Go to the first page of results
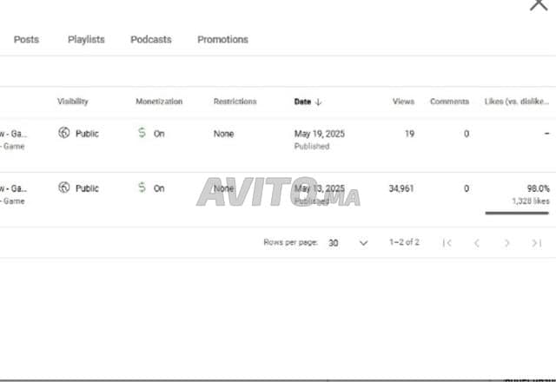Screen dimensions: 556x382 pyautogui.click(x=447, y=243)
